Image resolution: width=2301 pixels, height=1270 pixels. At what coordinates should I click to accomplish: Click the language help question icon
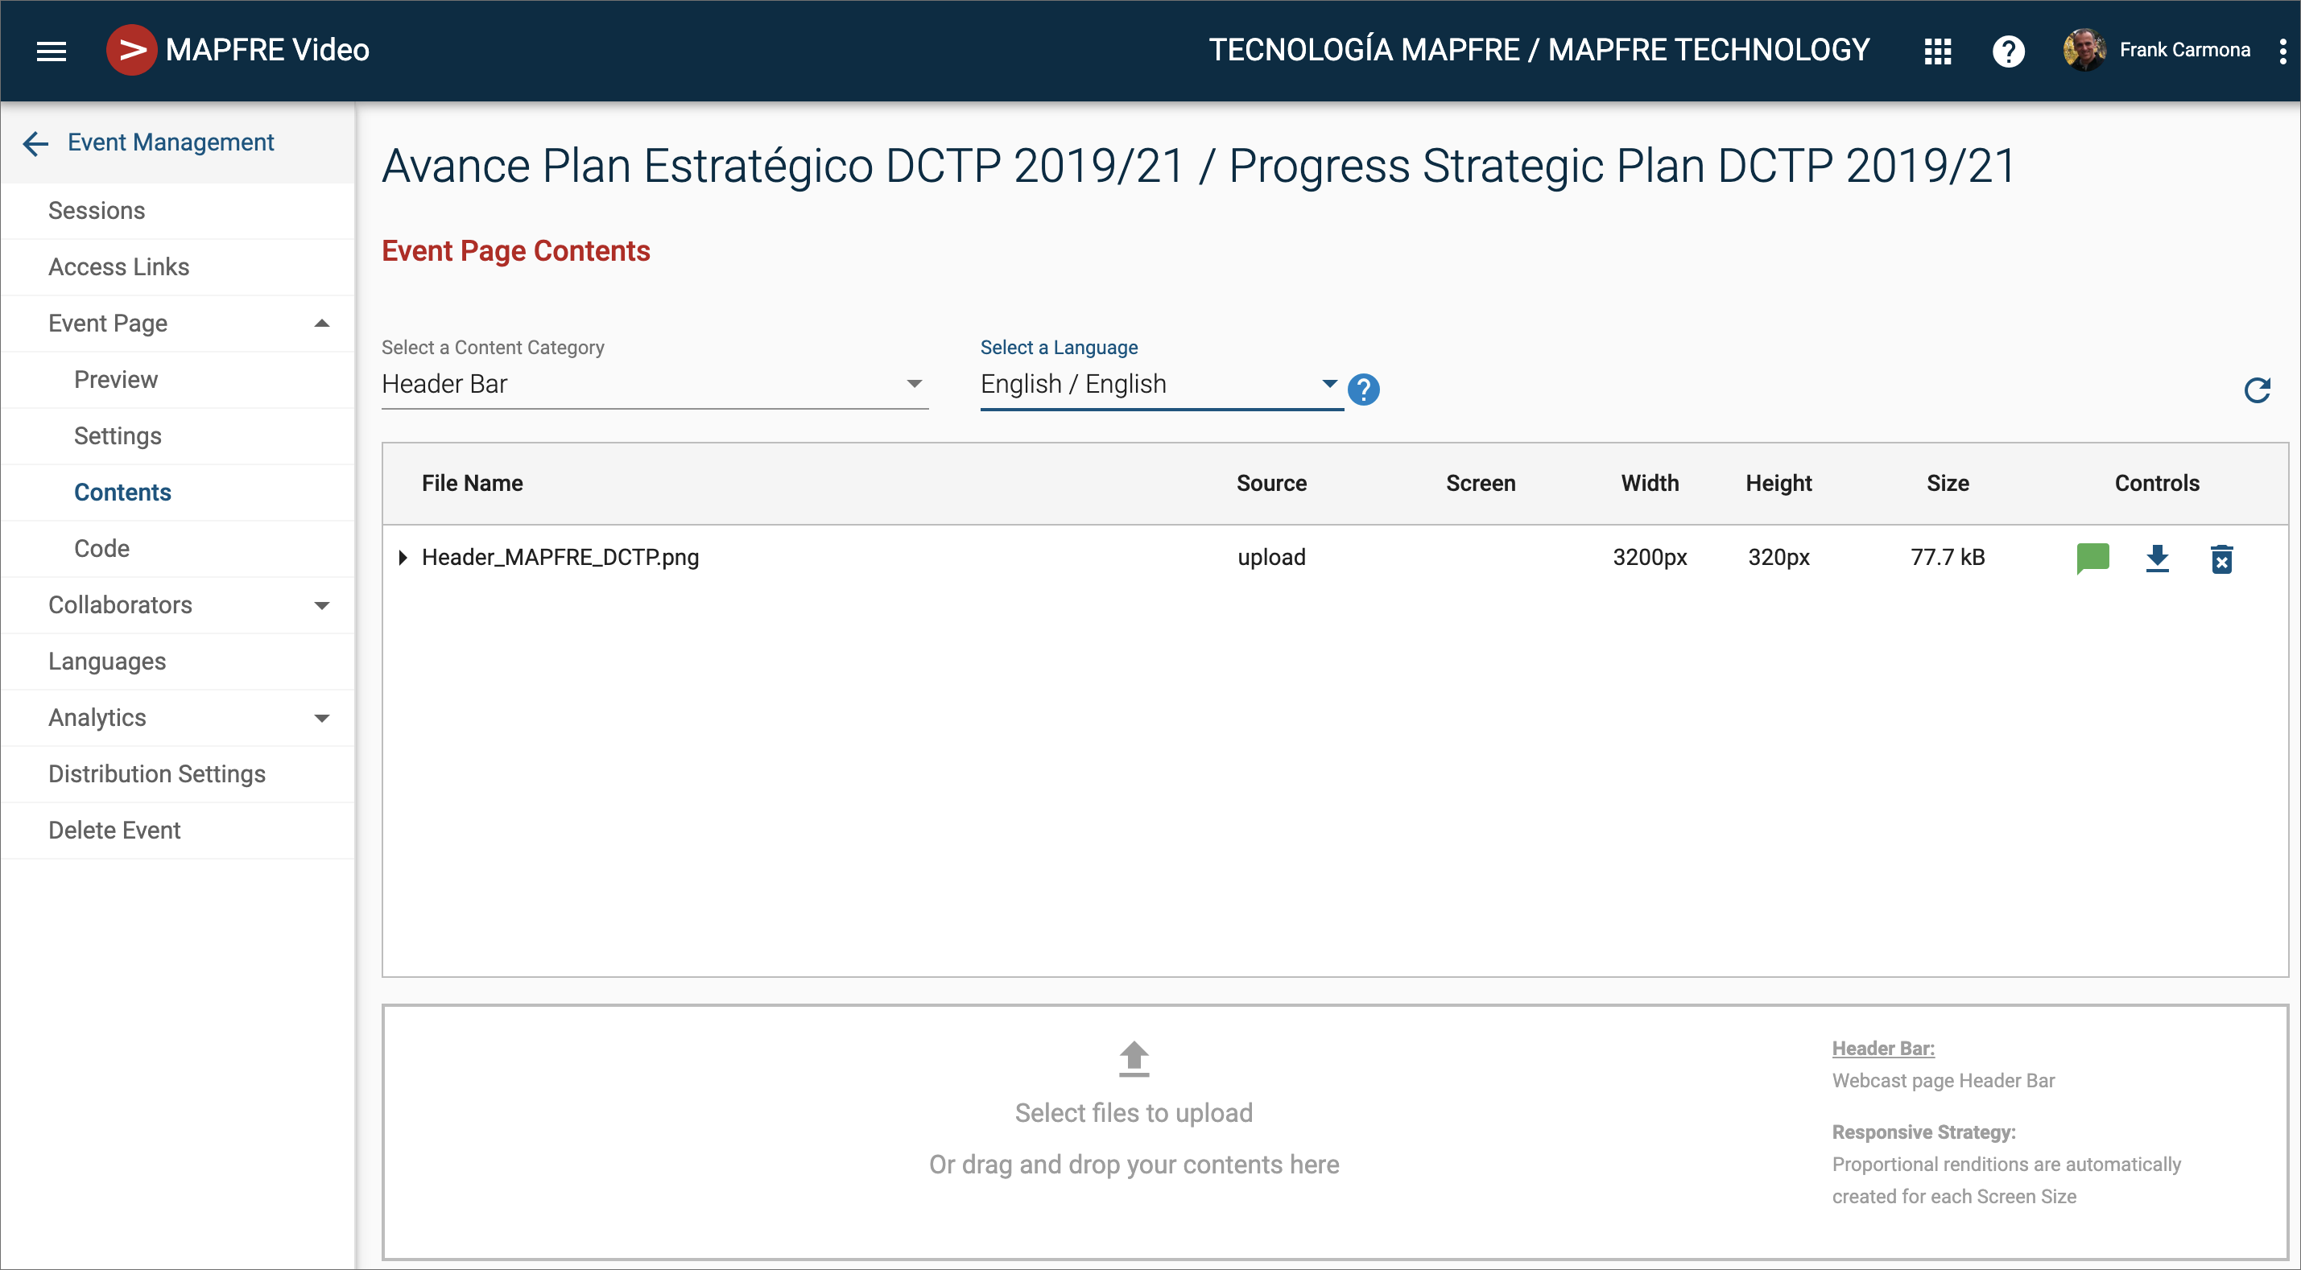pyautogui.click(x=1363, y=390)
